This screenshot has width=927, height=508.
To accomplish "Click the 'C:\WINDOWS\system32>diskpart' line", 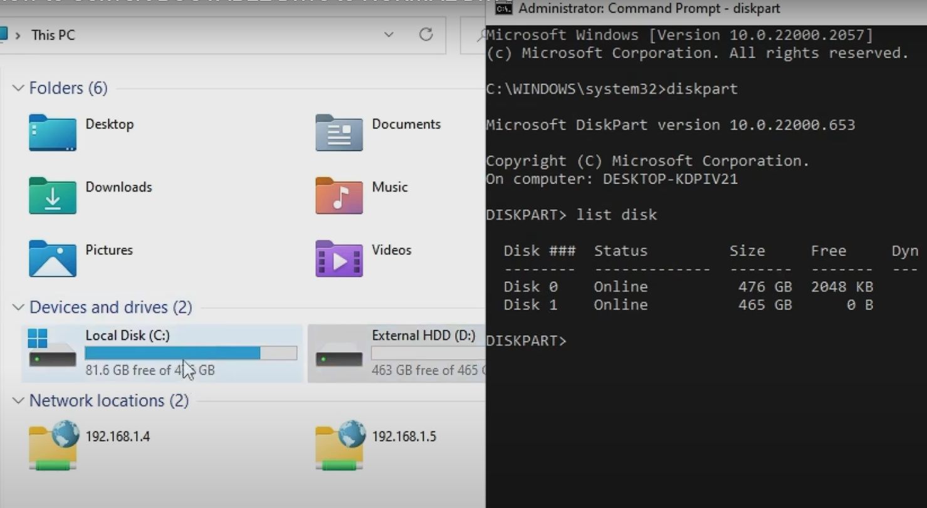I will (x=612, y=89).
